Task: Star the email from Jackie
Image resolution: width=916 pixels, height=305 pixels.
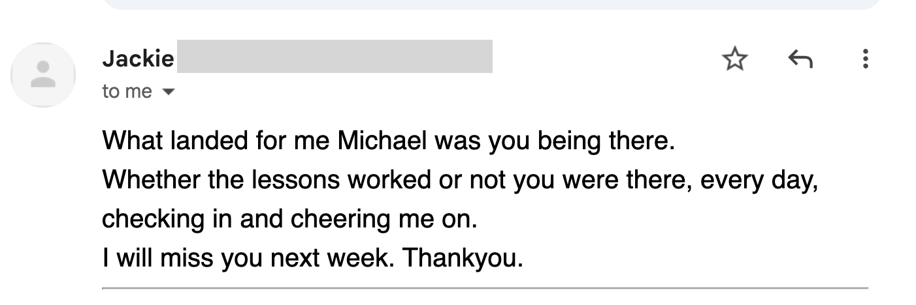Action: [735, 60]
